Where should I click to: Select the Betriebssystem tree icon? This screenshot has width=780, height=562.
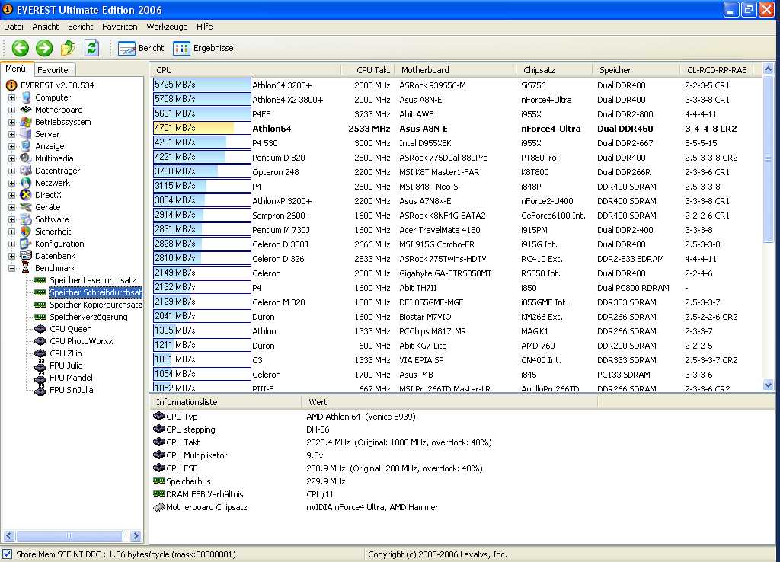click(26, 122)
